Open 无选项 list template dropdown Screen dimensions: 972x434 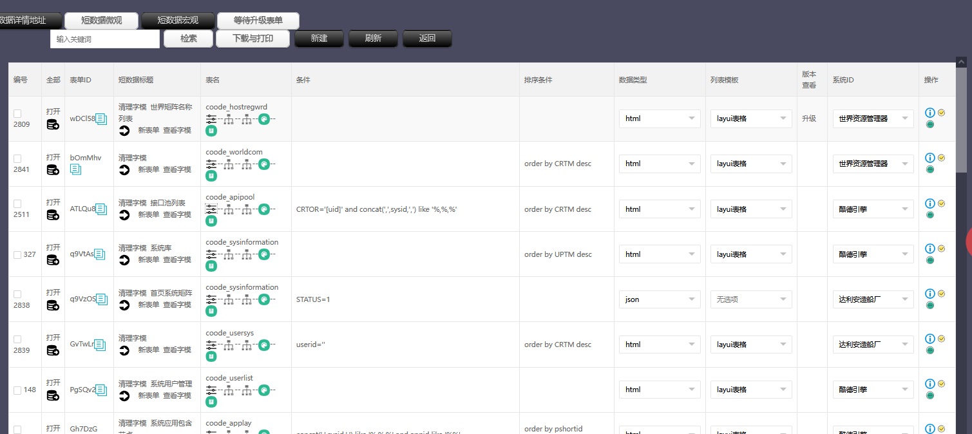[x=751, y=299]
